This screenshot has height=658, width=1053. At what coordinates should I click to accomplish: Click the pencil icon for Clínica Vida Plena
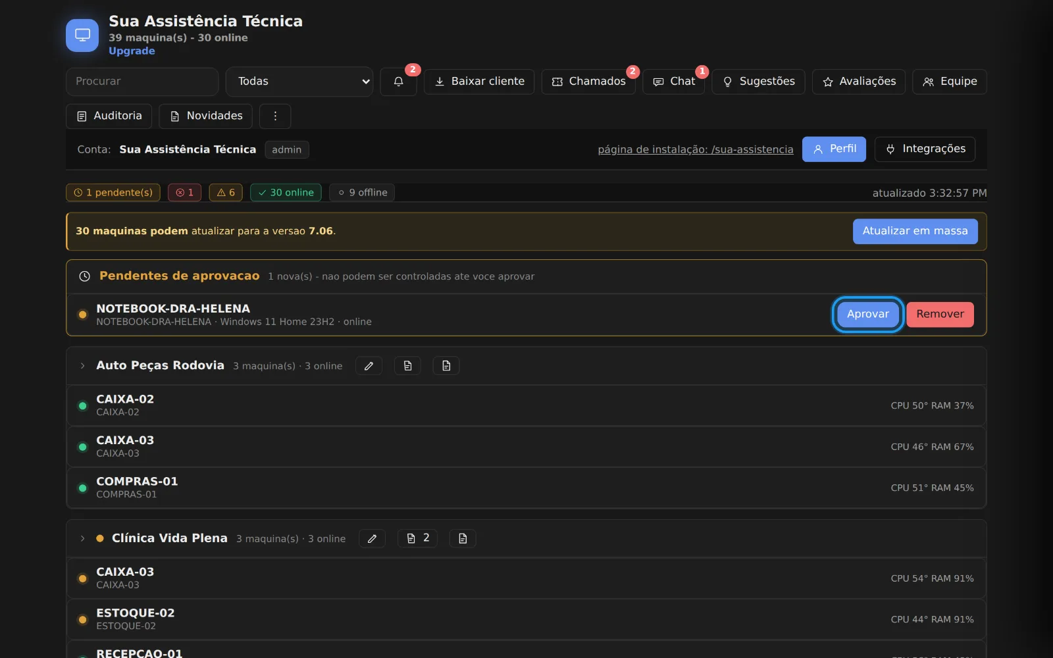coord(372,538)
